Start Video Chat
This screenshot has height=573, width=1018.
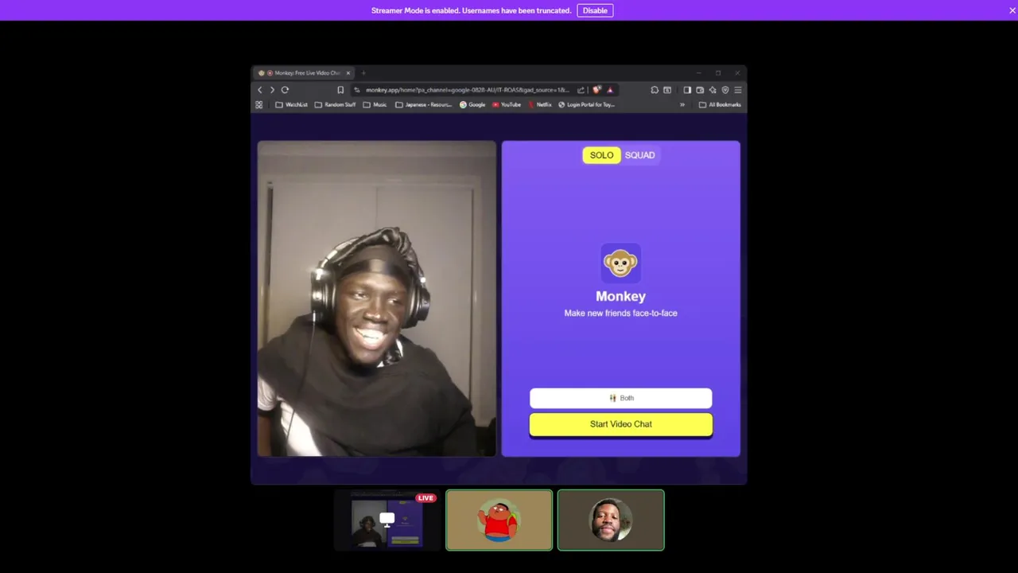[x=621, y=424]
